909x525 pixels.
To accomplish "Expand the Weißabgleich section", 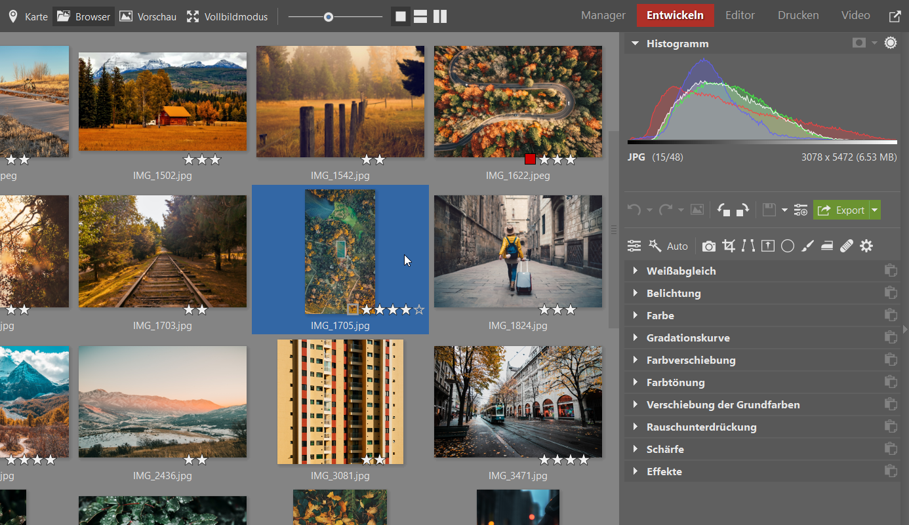I will [681, 271].
